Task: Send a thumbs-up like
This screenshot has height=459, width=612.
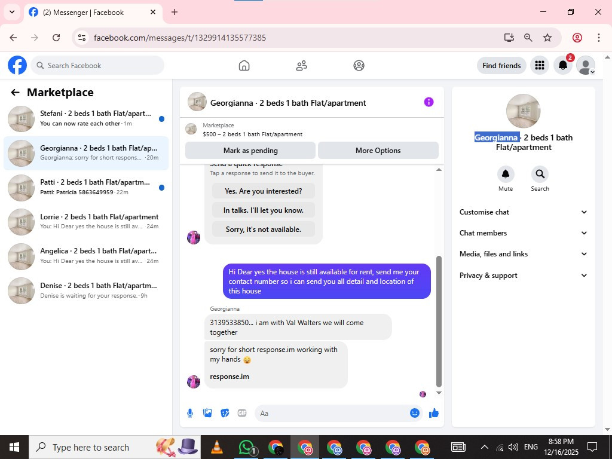Action: 434,413
